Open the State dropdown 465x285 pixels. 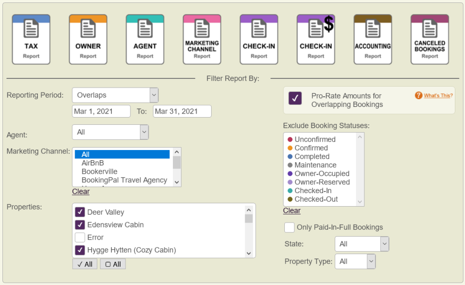(362, 244)
